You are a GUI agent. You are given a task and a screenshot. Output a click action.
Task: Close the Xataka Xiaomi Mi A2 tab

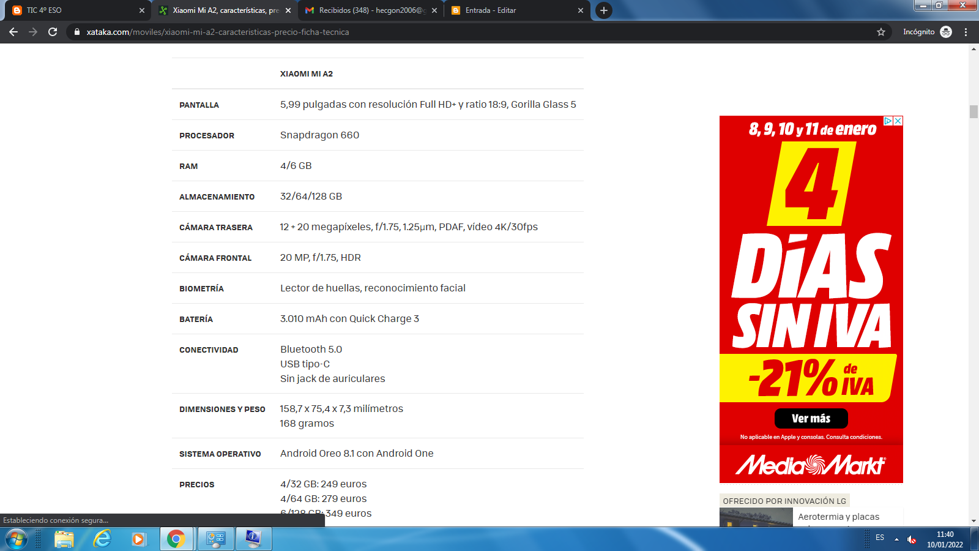pyautogui.click(x=288, y=10)
